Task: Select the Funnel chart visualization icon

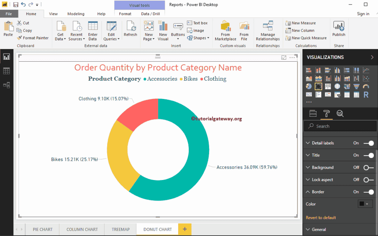Action: click(x=357, y=86)
